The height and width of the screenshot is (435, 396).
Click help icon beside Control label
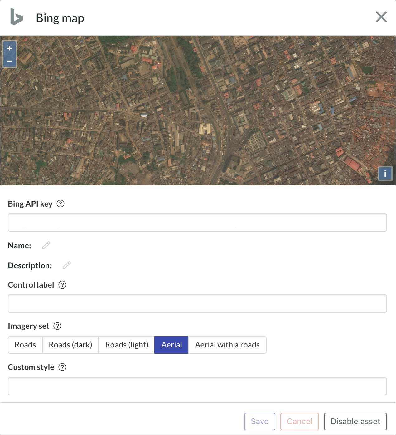pyautogui.click(x=62, y=285)
